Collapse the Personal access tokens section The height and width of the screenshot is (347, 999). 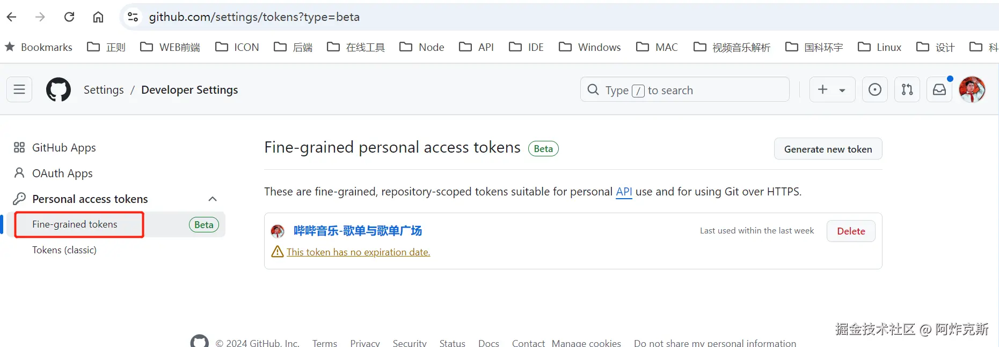pyautogui.click(x=213, y=199)
